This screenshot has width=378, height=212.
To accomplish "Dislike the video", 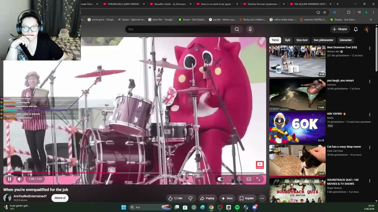I will tap(190, 198).
